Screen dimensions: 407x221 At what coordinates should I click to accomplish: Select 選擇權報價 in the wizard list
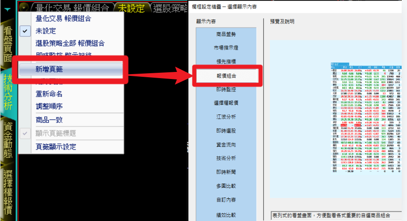pos(226,103)
